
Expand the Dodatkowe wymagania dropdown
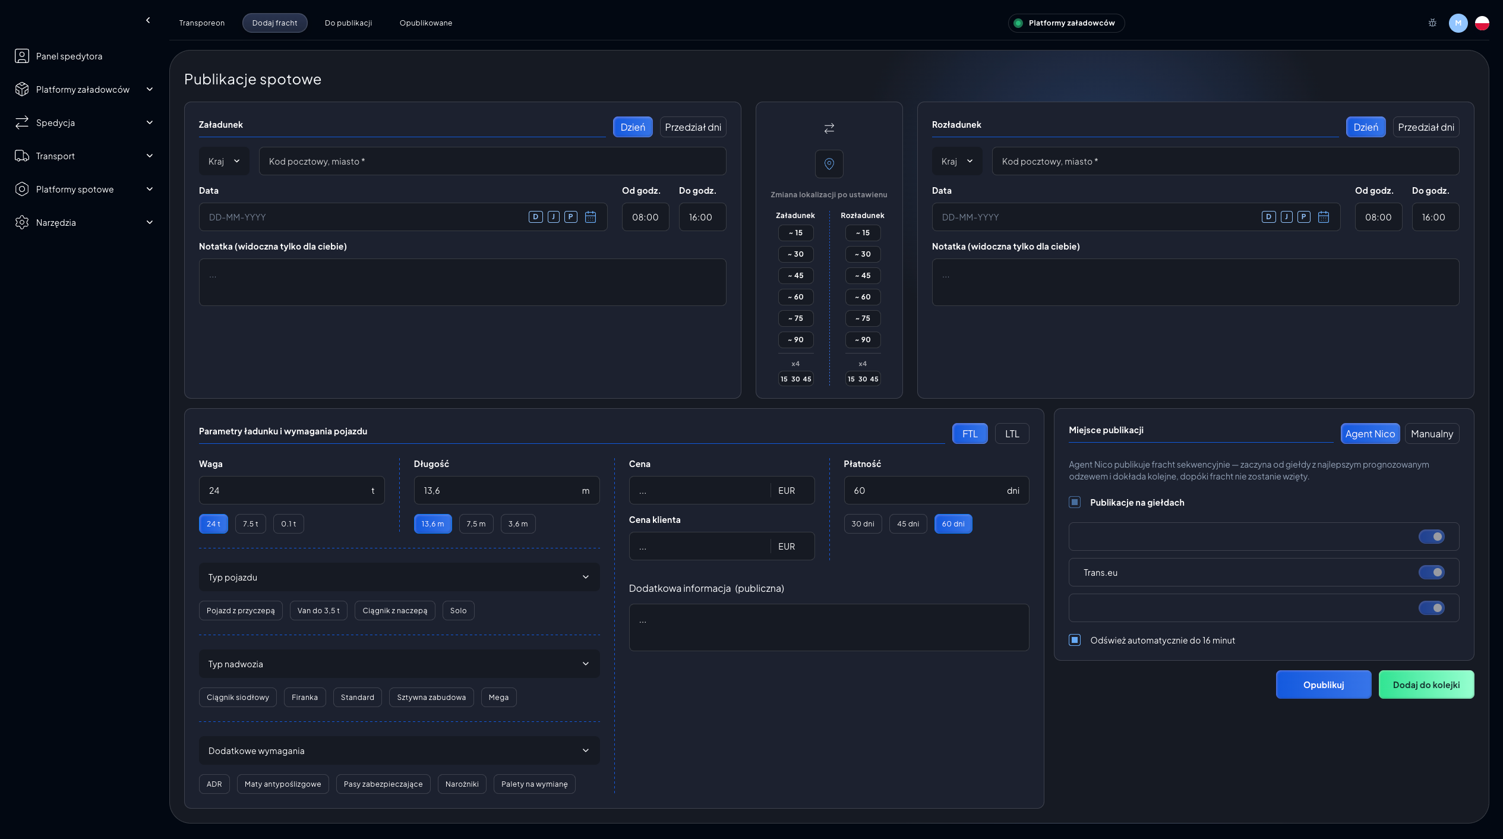tap(399, 750)
